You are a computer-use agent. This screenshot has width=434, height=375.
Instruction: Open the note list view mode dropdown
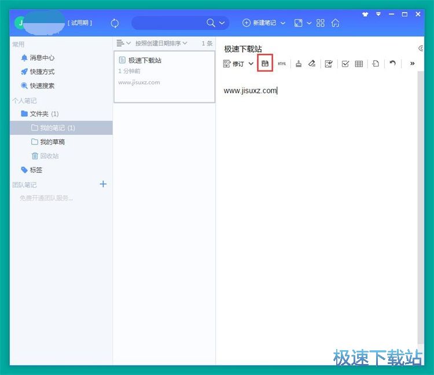pos(123,43)
